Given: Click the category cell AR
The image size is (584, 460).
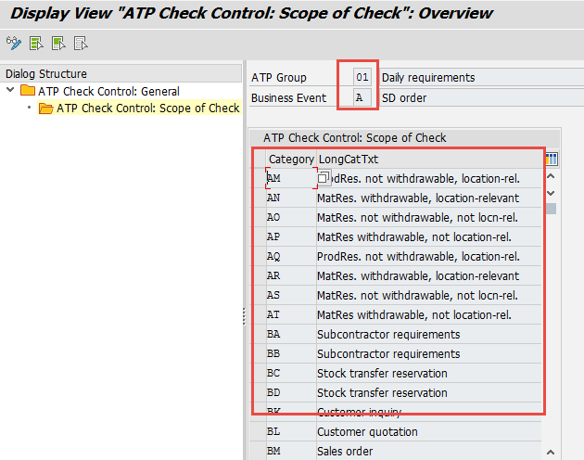Looking at the screenshot, I should click(291, 275).
